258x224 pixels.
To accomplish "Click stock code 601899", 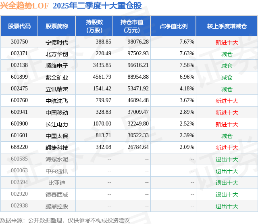I will click(19, 77).
